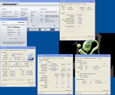The image size is (115, 95).
Task: Click the CPU-Z CPU window title icon
Action: (x=1, y=48)
